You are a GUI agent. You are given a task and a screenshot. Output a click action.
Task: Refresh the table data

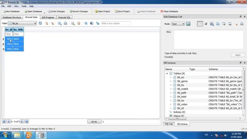[40, 23]
